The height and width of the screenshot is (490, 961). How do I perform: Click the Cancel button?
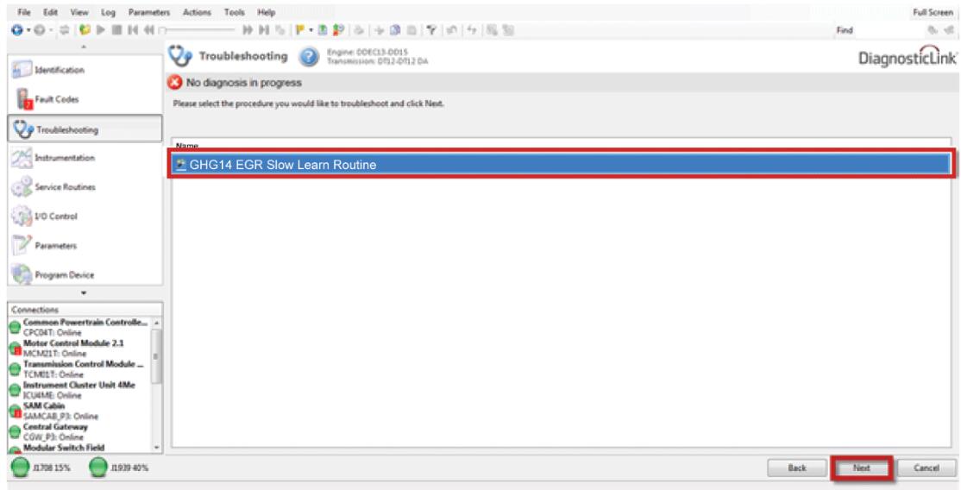(926, 468)
